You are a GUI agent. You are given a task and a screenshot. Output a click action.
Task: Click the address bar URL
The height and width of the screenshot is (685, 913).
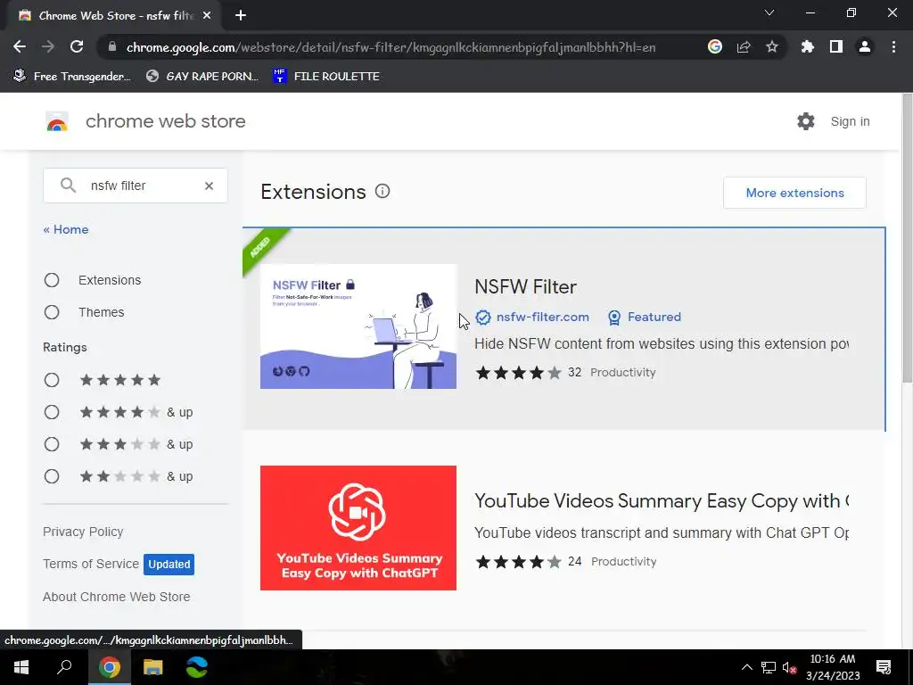click(391, 47)
